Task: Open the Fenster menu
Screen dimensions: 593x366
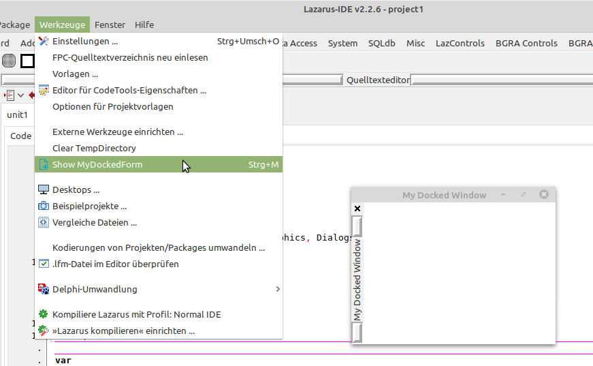Action: (110, 25)
